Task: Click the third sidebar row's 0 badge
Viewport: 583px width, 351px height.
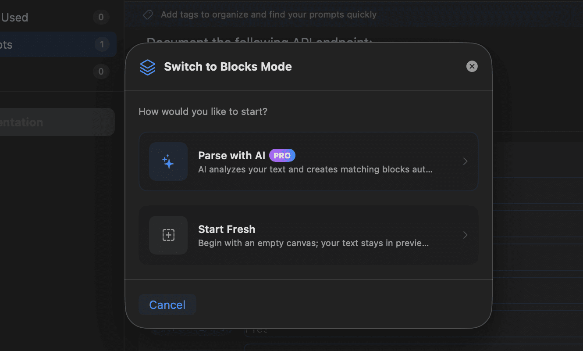Action: pos(101,72)
